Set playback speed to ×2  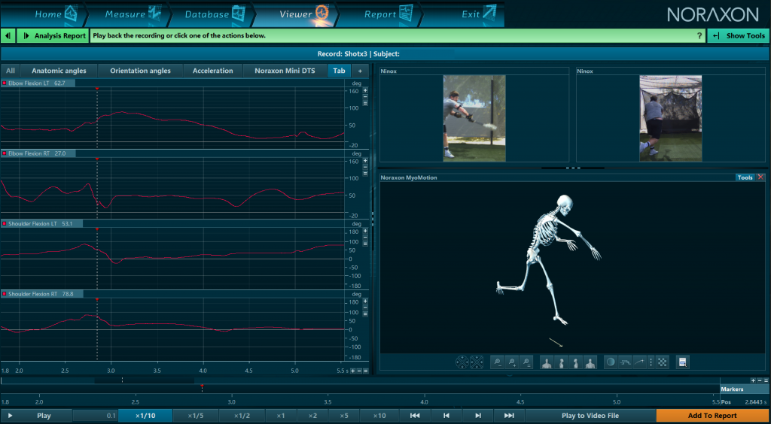tap(312, 416)
